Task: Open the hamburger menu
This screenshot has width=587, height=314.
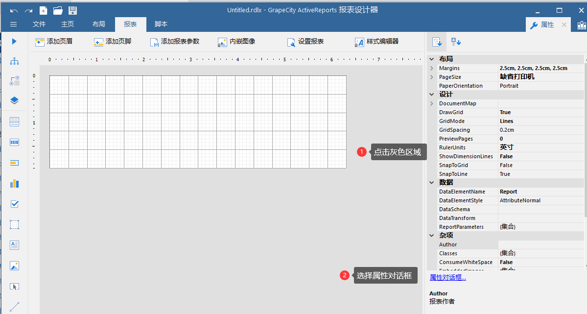Action: pos(14,24)
